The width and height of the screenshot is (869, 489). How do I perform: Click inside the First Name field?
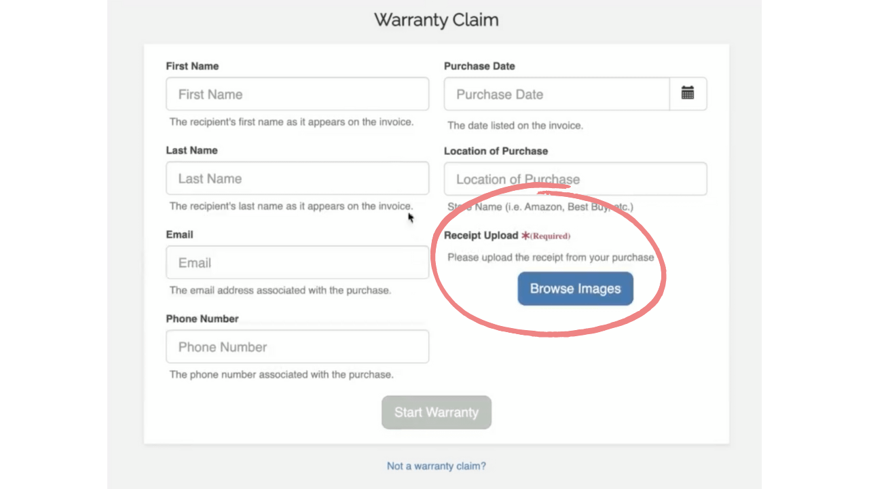[297, 94]
